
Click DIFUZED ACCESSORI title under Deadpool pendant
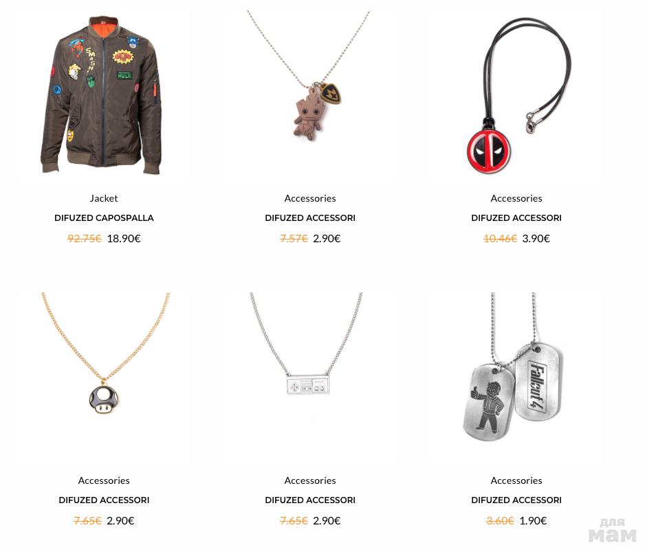point(516,217)
